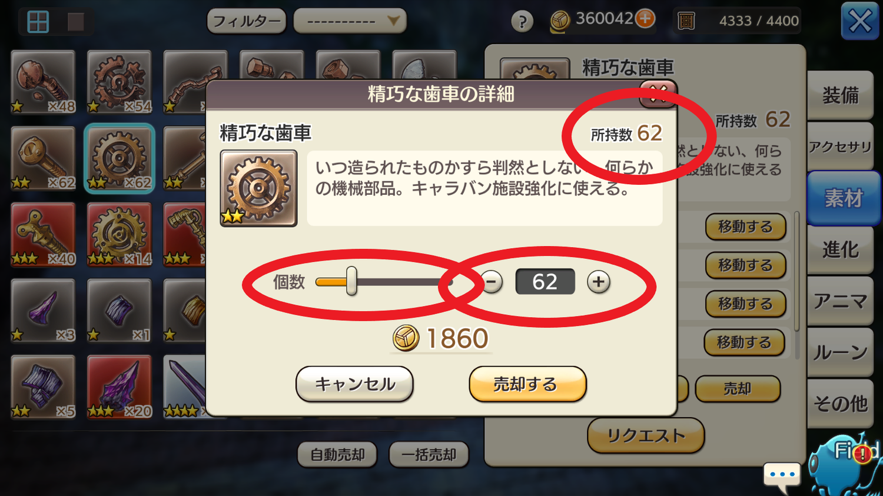Image resolution: width=883 pixels, height=496 pixels.
Task: Select the bolt item with ×48
Action: (x=44, y=82)
